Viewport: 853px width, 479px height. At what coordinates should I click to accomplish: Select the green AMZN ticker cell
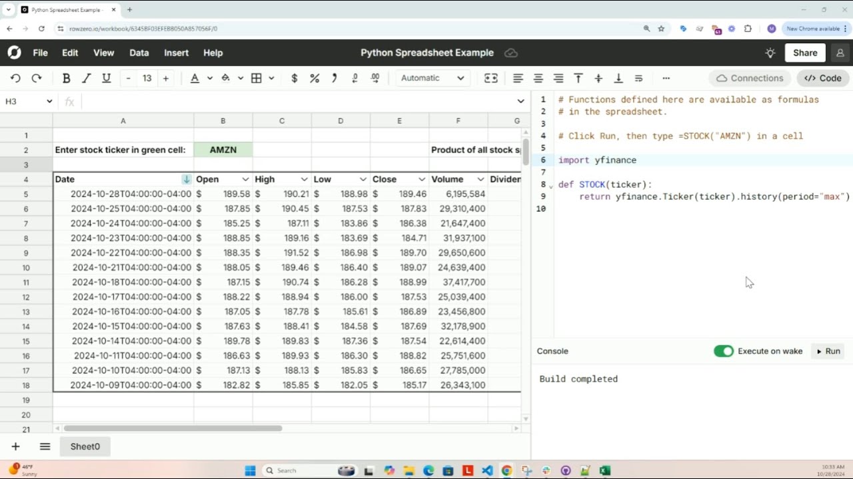point(223,150)
